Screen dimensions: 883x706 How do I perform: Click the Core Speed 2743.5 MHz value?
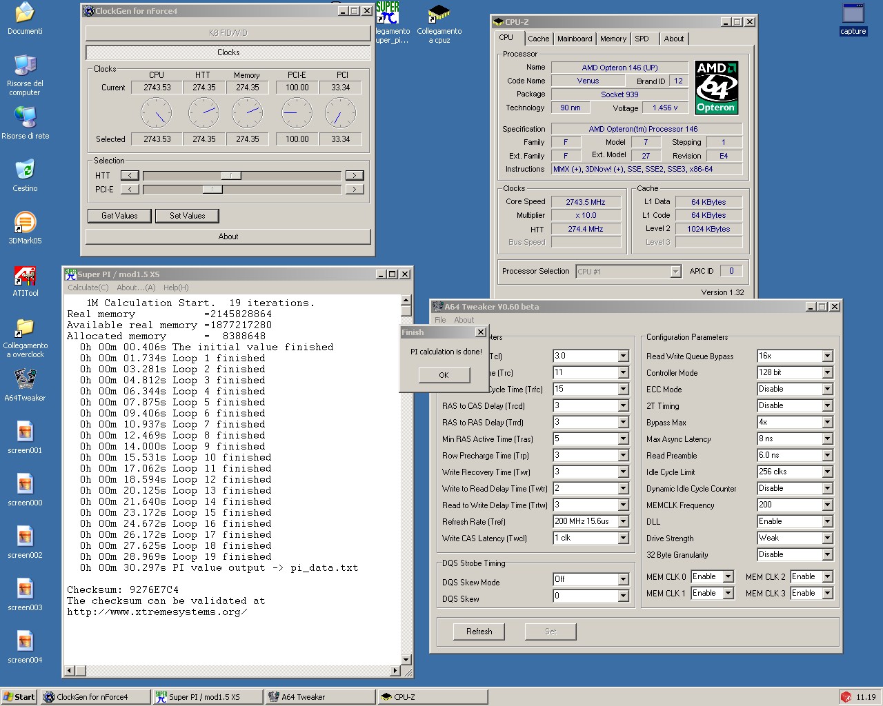[586, 202]
